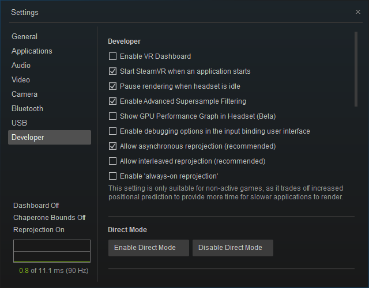369x288 pixels.
Task: Uncheck Start SteamVR when an application starts
Action: 112,71
